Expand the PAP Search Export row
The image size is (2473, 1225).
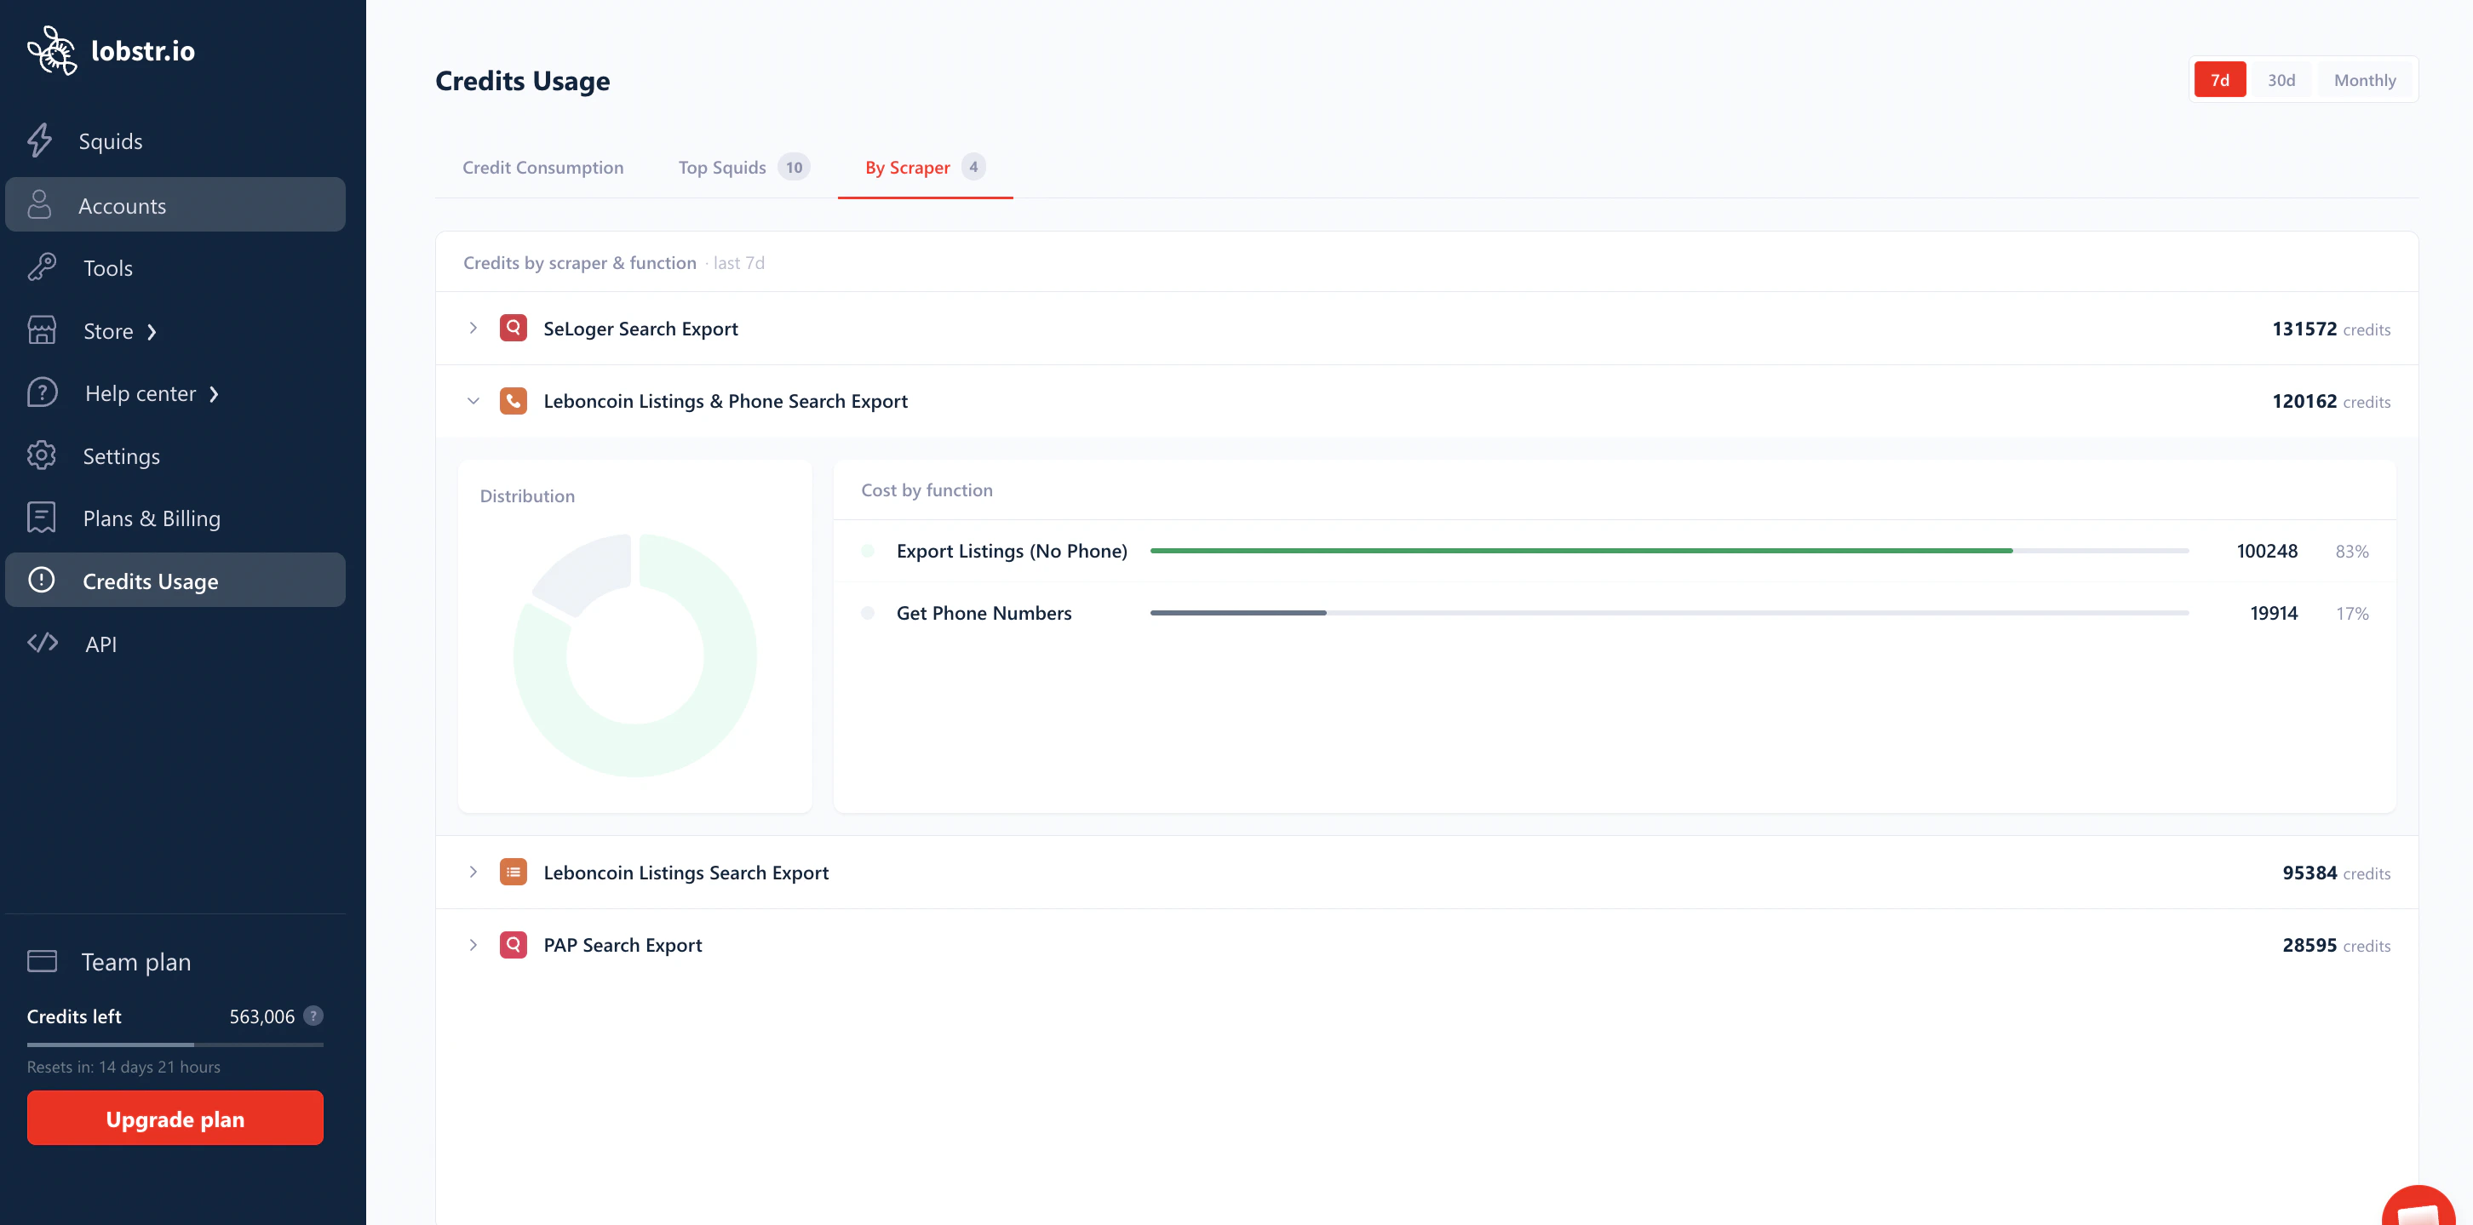tap(473, 945)
